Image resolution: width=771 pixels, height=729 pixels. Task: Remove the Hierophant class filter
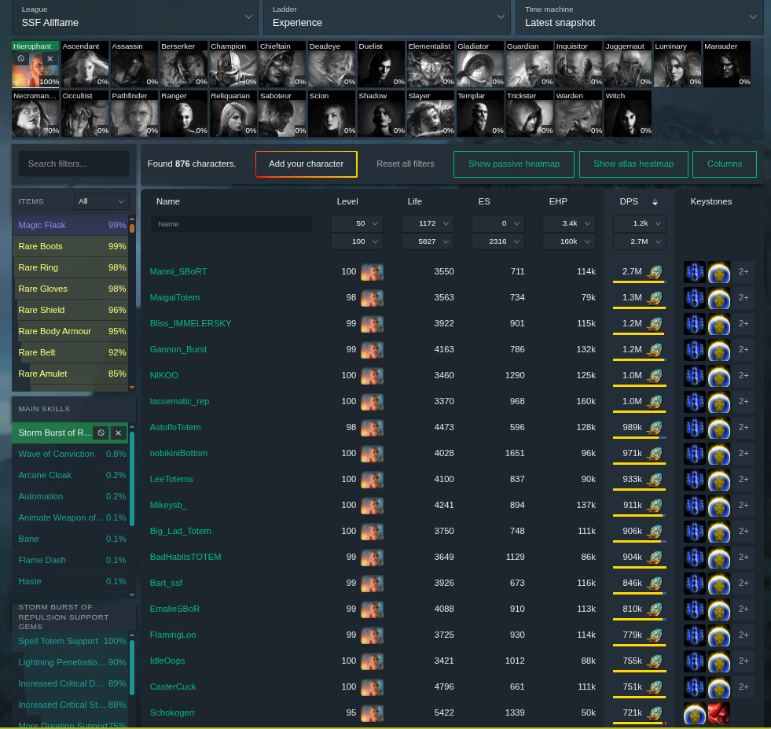click(x=50, y=58)
